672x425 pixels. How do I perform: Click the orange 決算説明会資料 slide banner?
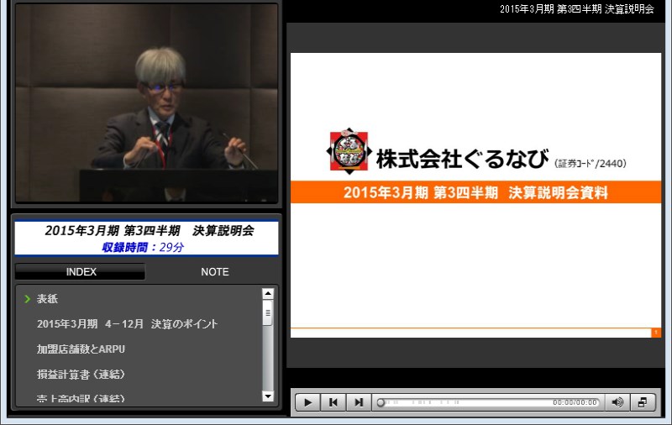pos(475,192)
